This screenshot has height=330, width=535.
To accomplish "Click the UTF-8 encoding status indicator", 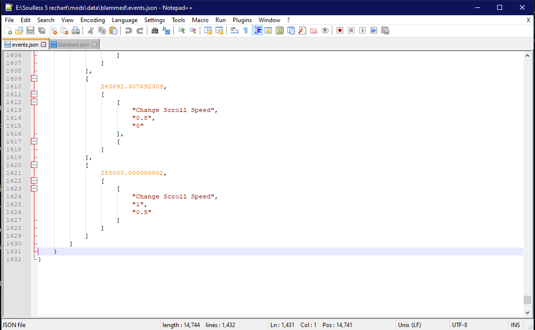I will pyautogui.click(x=460, y=325).
